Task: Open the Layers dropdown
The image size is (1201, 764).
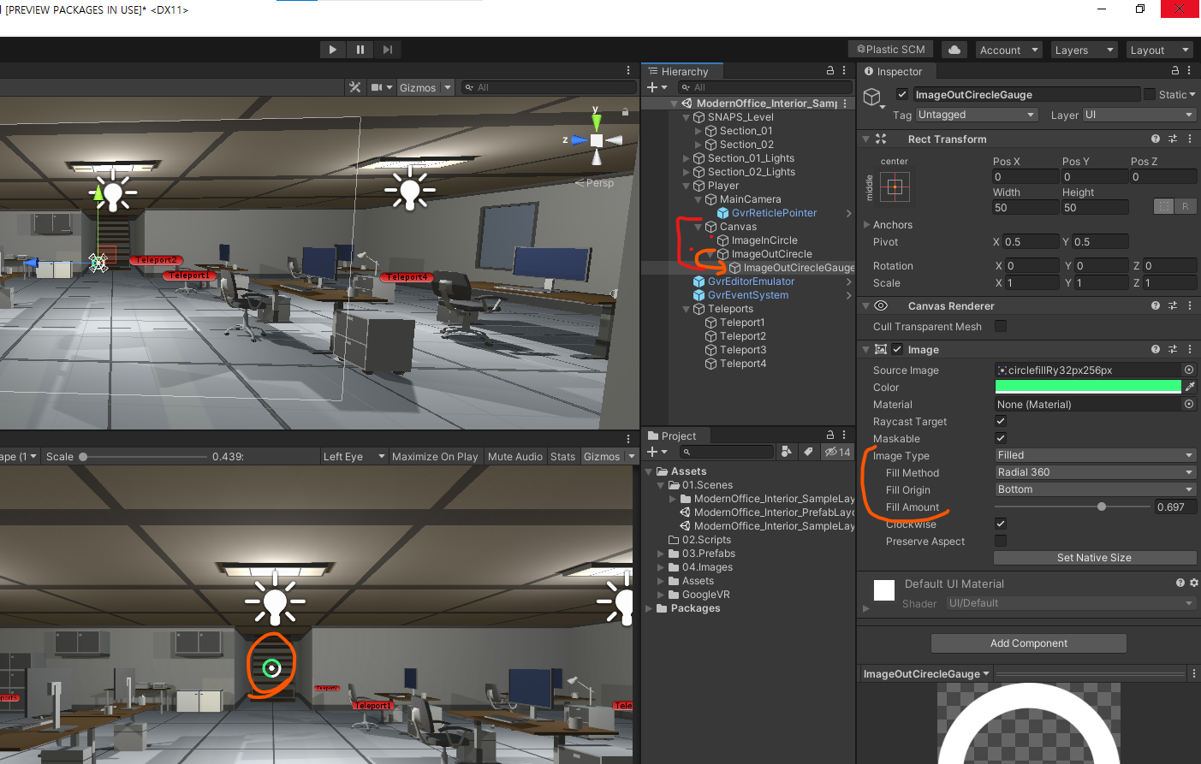Action: 1084,50
